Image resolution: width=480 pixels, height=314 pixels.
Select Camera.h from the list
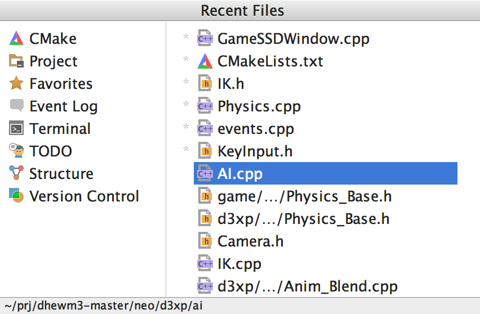tap(250, 241)
